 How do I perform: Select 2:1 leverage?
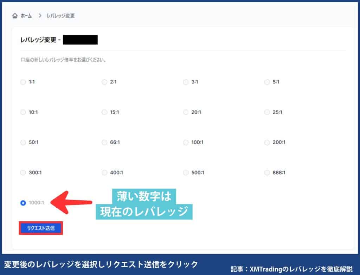(x=104, y=82)
